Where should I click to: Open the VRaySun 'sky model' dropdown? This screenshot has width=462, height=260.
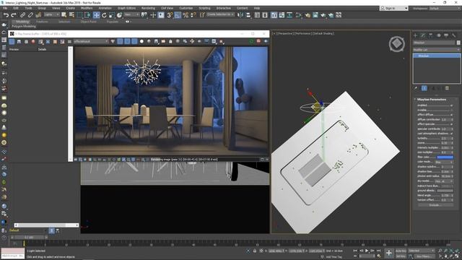click(x=444, y=181)
